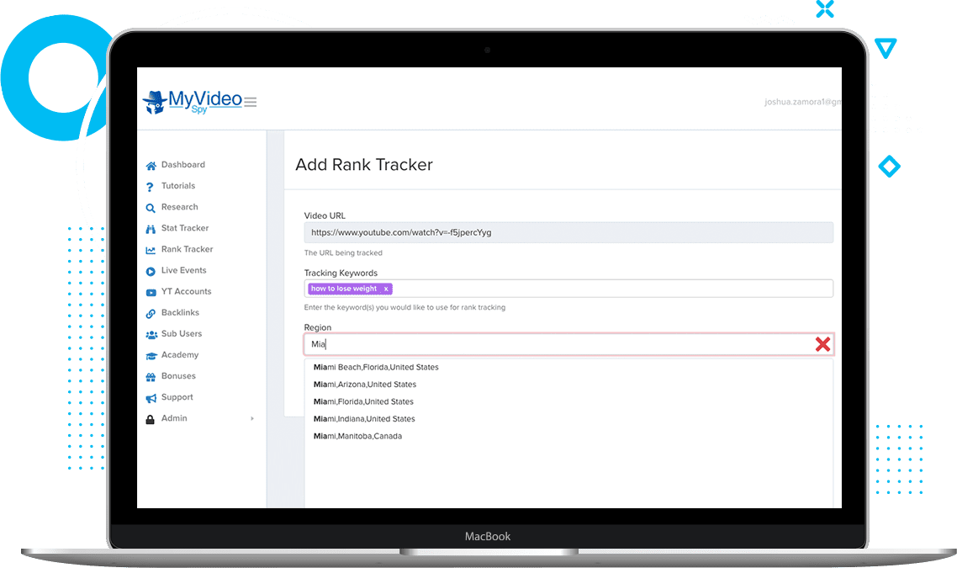This screenshot has width=957, height=568.
Task: Click the Academy graduation cap icon
Action: [151, 355]
